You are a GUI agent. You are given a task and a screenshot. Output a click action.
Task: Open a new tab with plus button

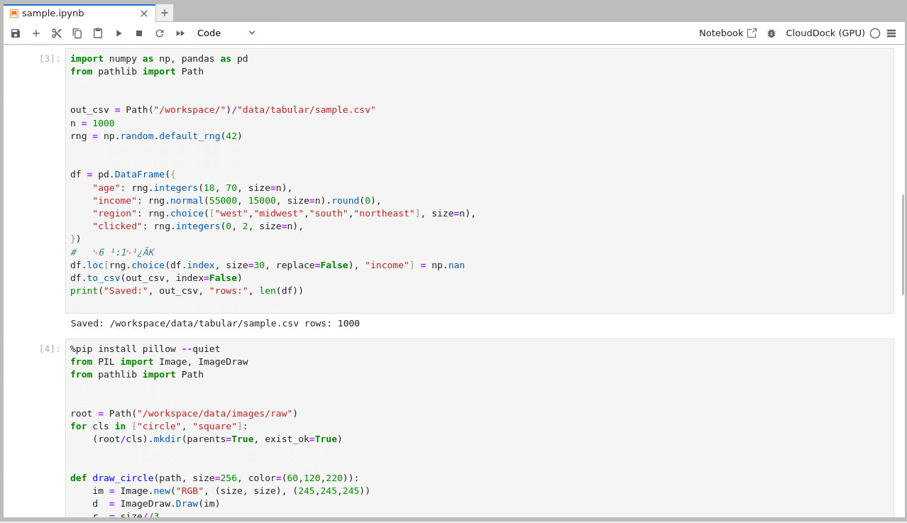[x=165, y=13]
